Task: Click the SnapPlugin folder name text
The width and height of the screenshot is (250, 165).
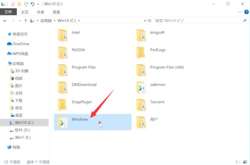Action: [x=82, y=102]
